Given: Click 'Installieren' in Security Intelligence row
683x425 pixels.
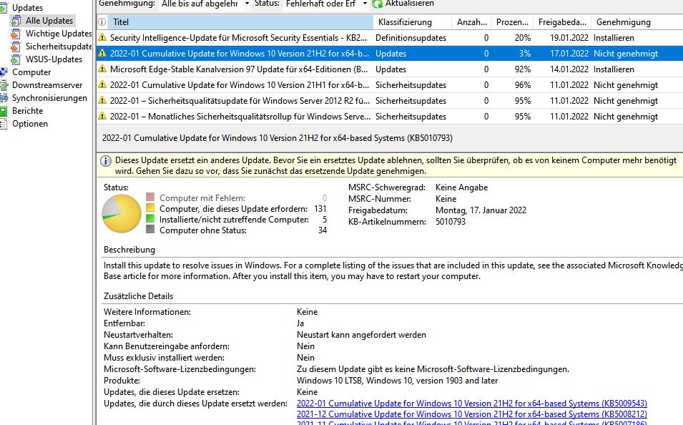Looking at the screenshot, I should click(x=614, y=37).
